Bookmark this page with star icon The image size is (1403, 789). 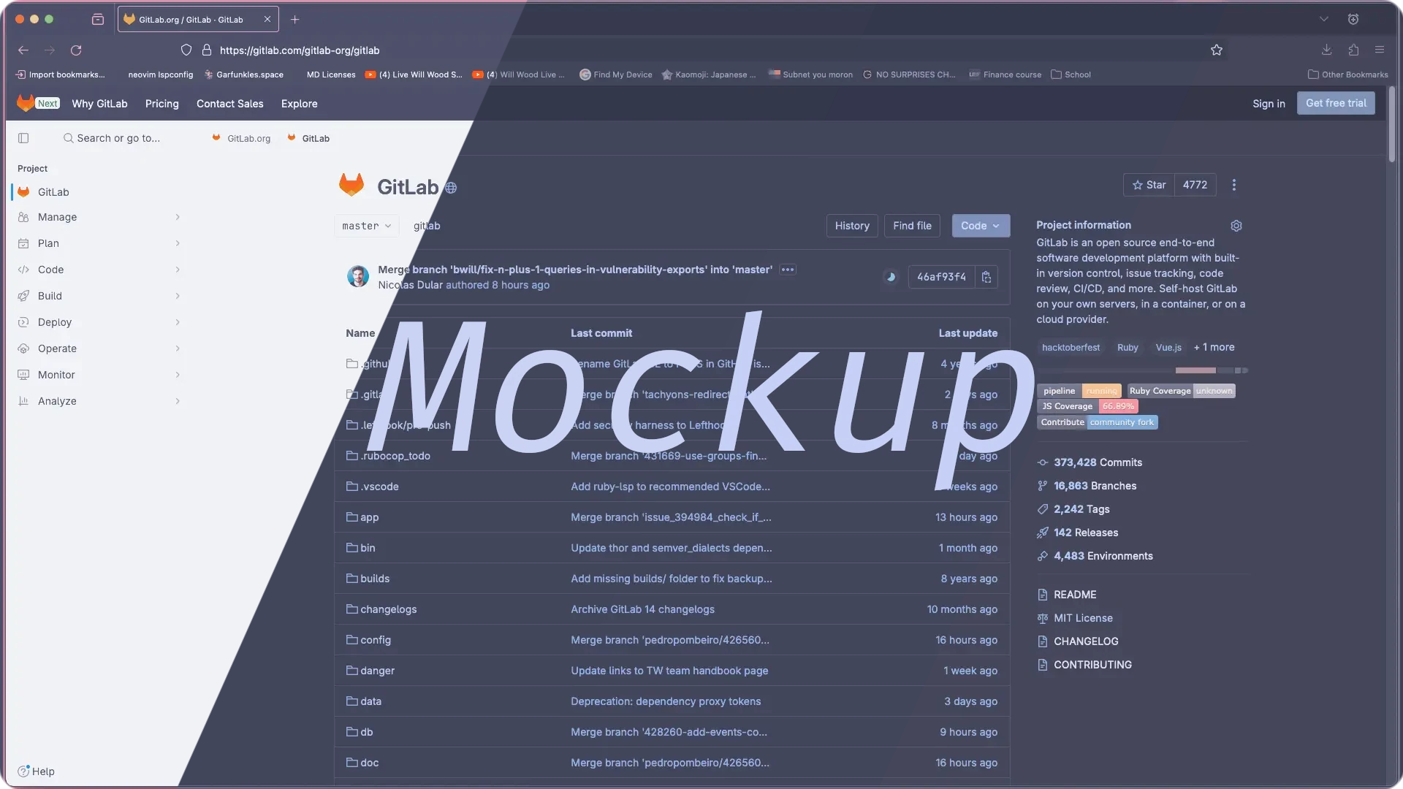point(1217,50)
